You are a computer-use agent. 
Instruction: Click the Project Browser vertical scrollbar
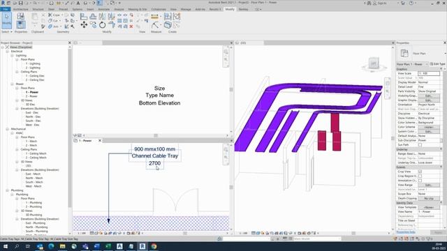(x=70, y=128)
